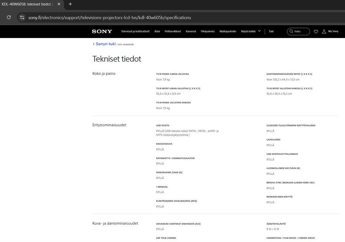The height and width of the screenshot is (242, 345).
Task: Click the ÄÄNITEHOLÄHTÖ label
Action: (x=276, y=224)
